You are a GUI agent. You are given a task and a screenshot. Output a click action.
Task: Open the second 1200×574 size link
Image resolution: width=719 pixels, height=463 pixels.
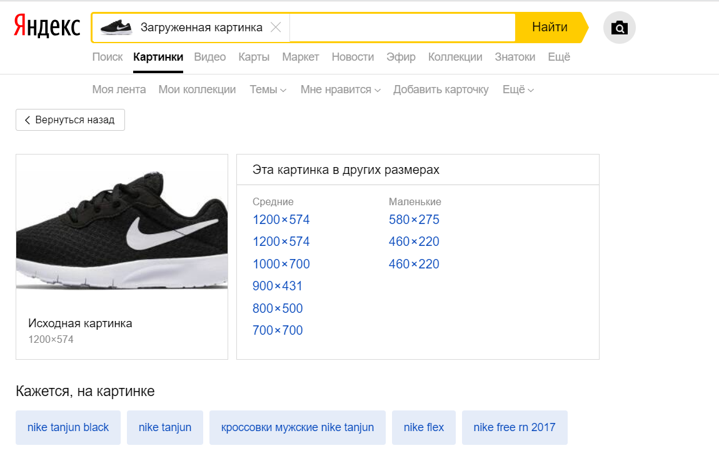(x=281, y=242)
